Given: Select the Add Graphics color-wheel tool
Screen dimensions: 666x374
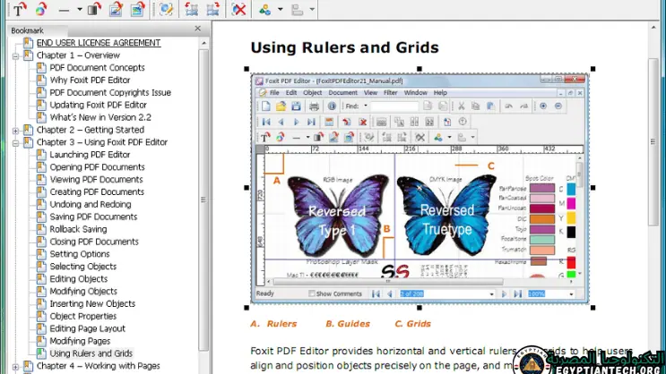Looking at the screenshot, I should 41,9.
